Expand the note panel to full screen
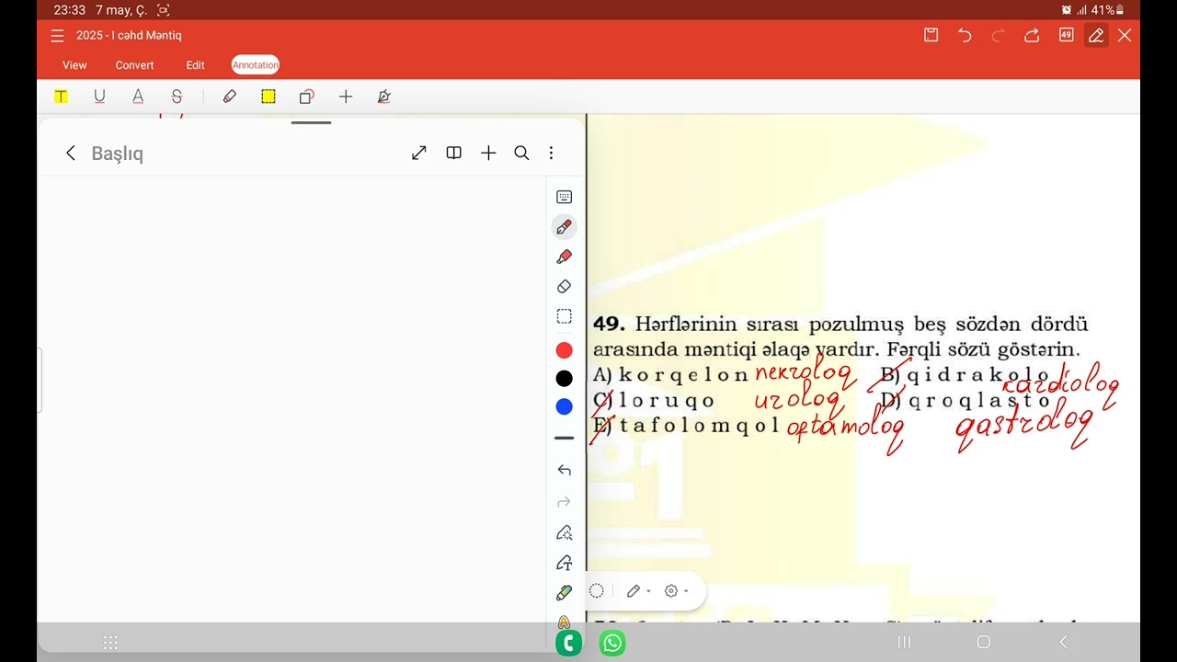 tap(419, 154)
